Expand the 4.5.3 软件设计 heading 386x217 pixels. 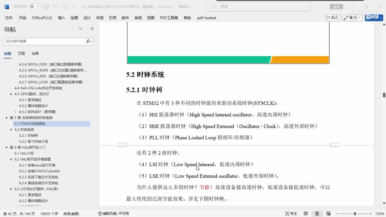pos(16,112)
